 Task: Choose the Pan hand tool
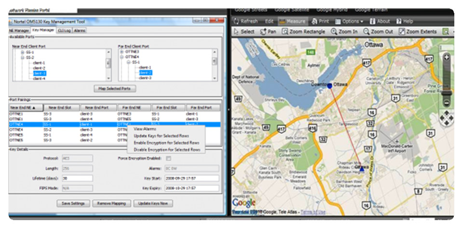(268, 31)
